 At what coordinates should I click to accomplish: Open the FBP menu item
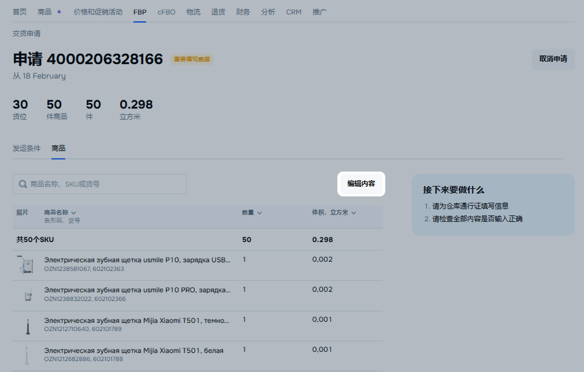coord(140,12)
